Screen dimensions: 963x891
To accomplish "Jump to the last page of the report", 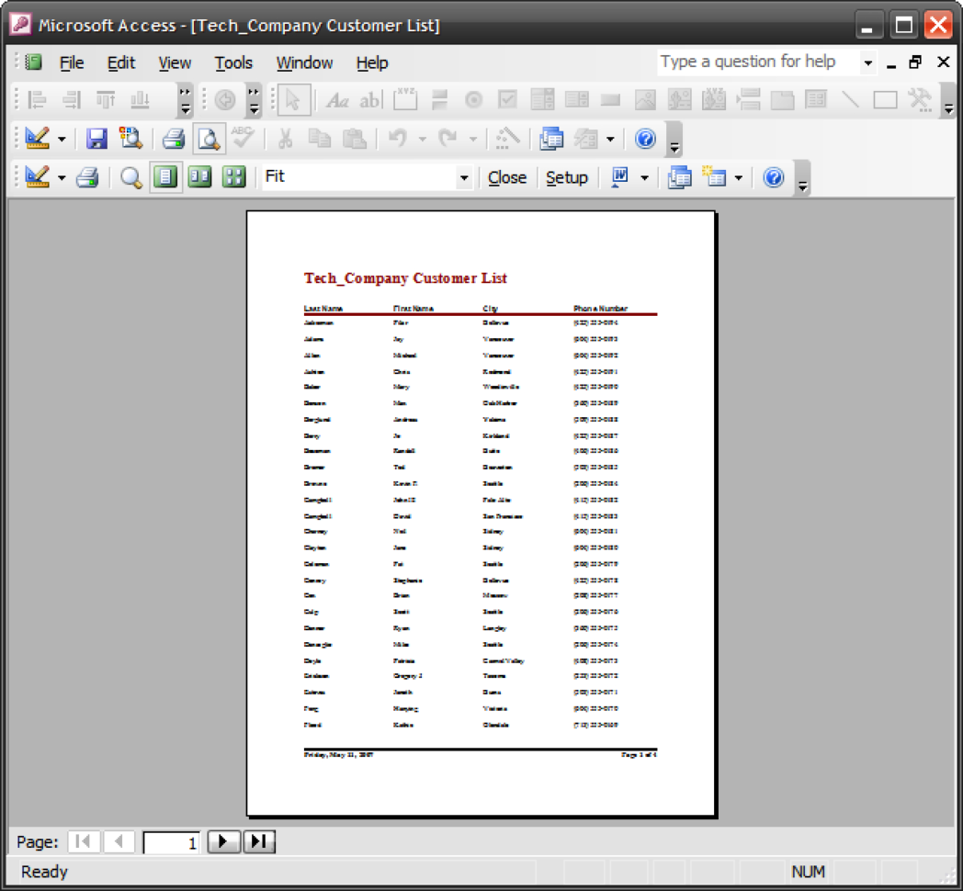I will [258, 840].
